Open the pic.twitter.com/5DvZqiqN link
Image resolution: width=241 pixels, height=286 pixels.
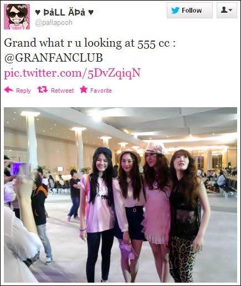click(73, 73)
